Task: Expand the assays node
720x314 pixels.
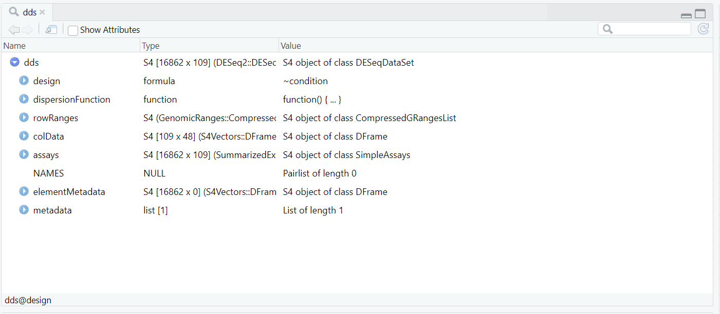Action: 24,155
